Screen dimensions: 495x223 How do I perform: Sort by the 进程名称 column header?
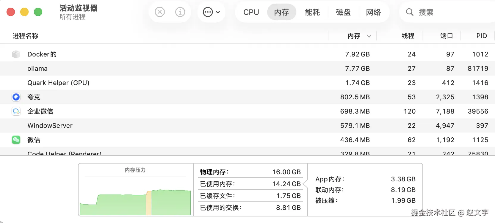point(25,36)
